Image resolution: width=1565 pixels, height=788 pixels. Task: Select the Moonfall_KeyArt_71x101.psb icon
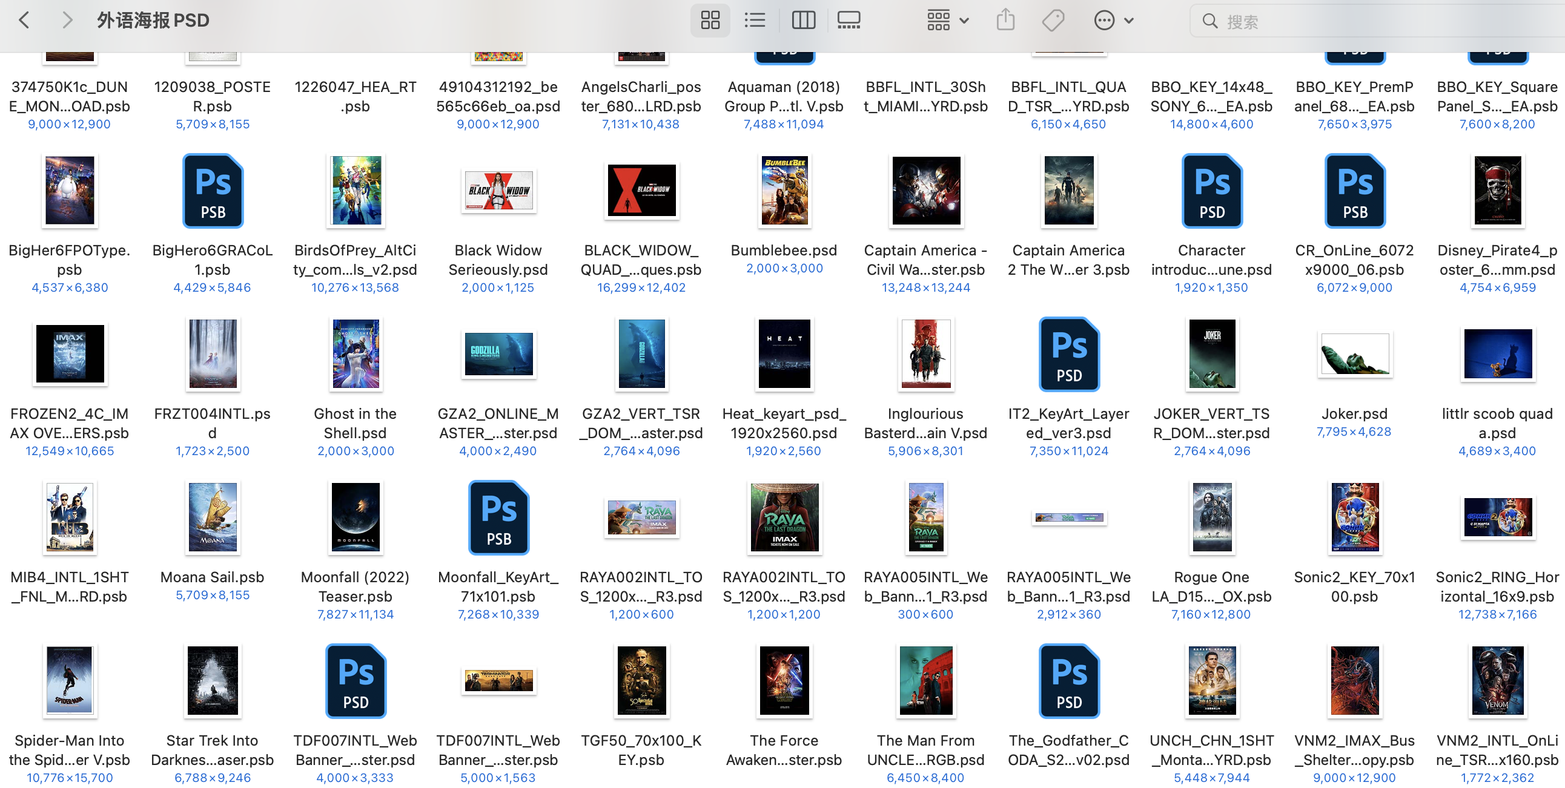(x=498, y=517)
